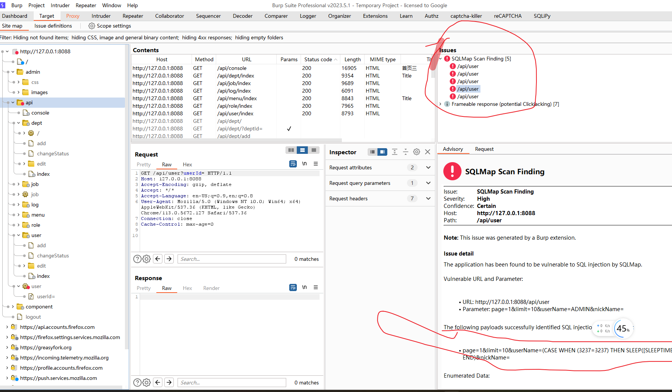Expand https://greasyfork.org host node
The height and width of the screenshot is (392, 672).
(x=7, y=347)
